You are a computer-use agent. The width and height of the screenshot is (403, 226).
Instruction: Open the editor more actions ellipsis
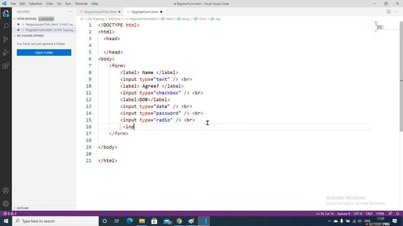397,12
